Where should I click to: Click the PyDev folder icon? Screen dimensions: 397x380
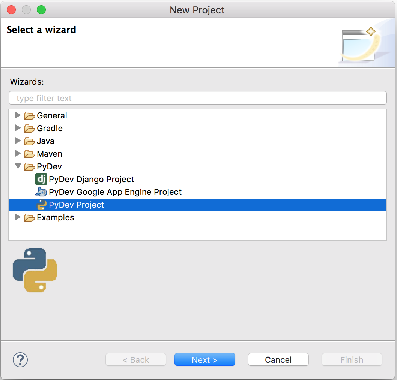[29, 167]
